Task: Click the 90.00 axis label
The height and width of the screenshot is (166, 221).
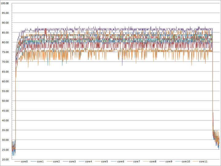Action: [x=5, y=23]
